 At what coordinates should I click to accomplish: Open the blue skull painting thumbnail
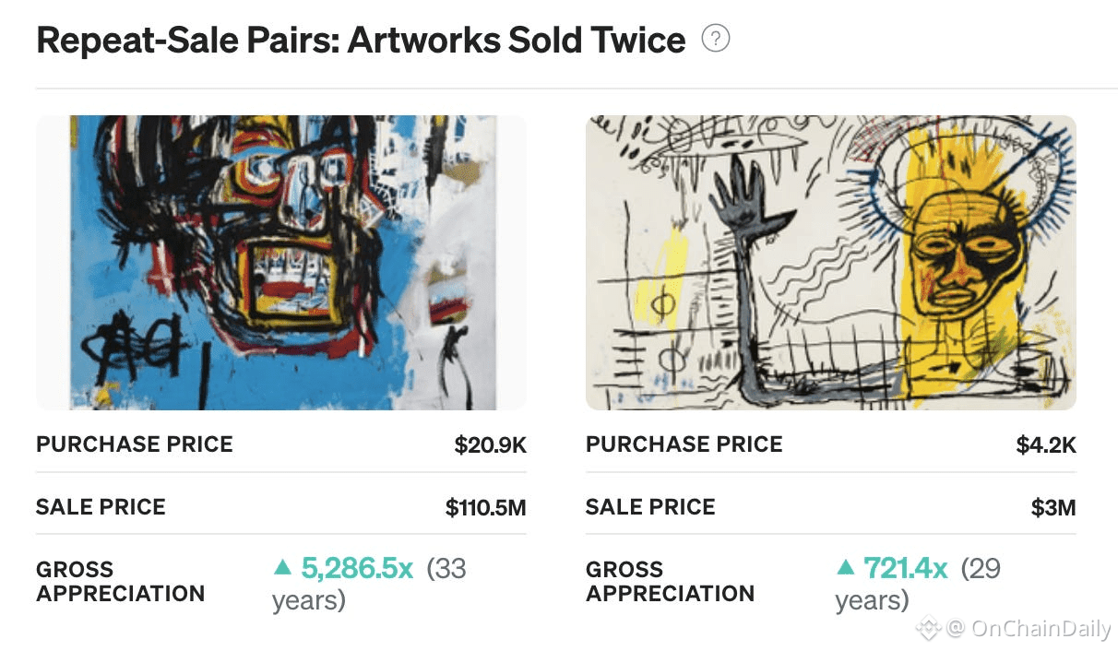click(x=281, y=262)
